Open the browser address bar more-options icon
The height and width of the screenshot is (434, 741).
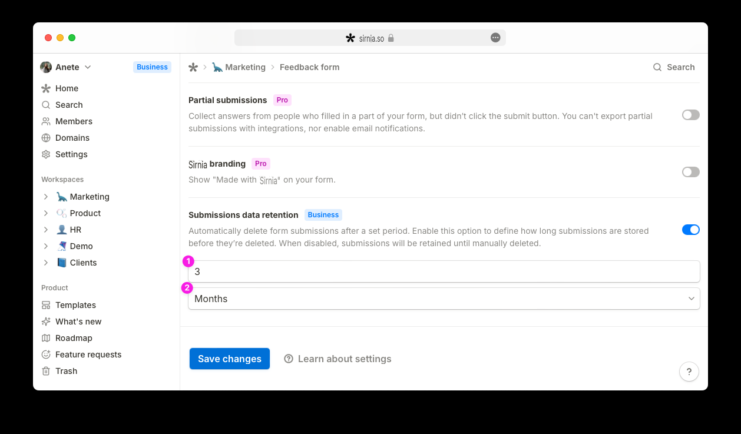tap(495, 38)
